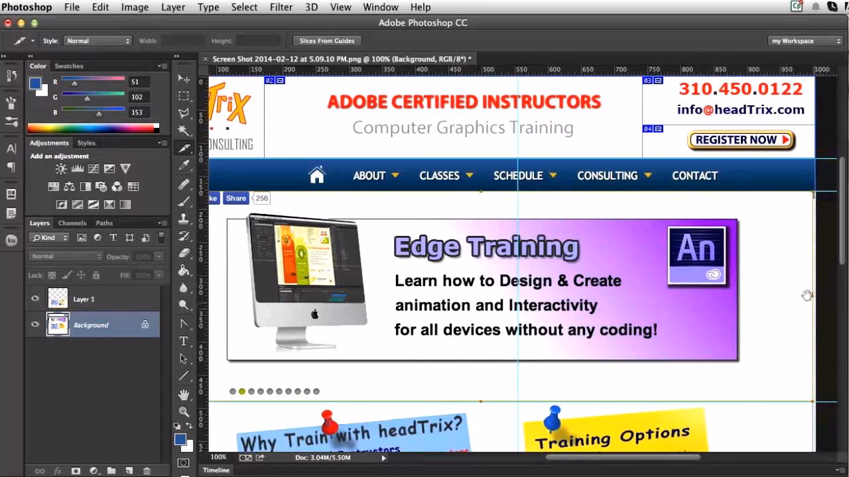This screenshot has width=849, height=477.
Task: Select the Brush tool
Action: pyautogui.click(x=184, y=201)
